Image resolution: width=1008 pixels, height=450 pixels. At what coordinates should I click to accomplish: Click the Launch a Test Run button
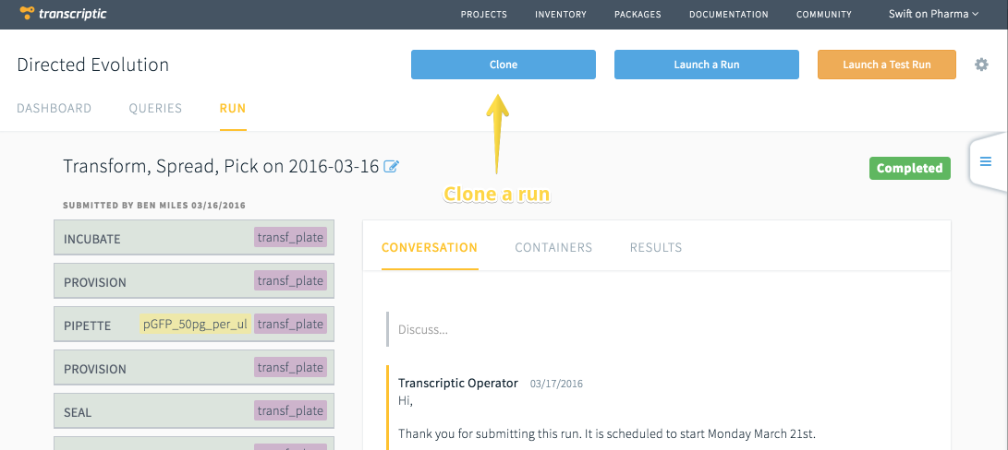886,65
